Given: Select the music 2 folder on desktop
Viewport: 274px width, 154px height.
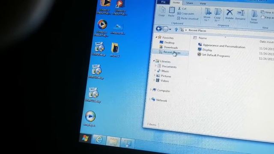Looking at the screenshot, I should 115,50.
